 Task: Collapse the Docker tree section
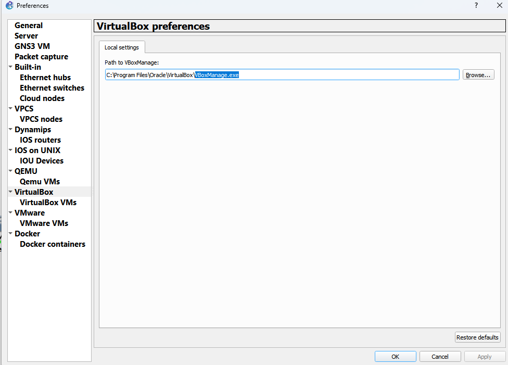tap(10, 233)
